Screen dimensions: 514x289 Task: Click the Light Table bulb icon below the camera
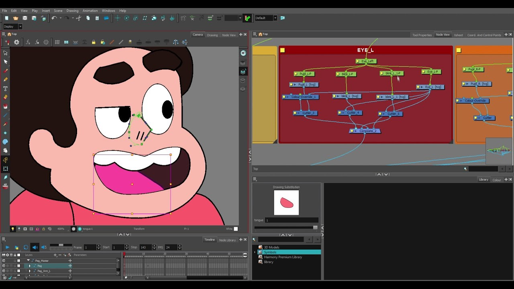pyautogui.click(x=12, y=229)
